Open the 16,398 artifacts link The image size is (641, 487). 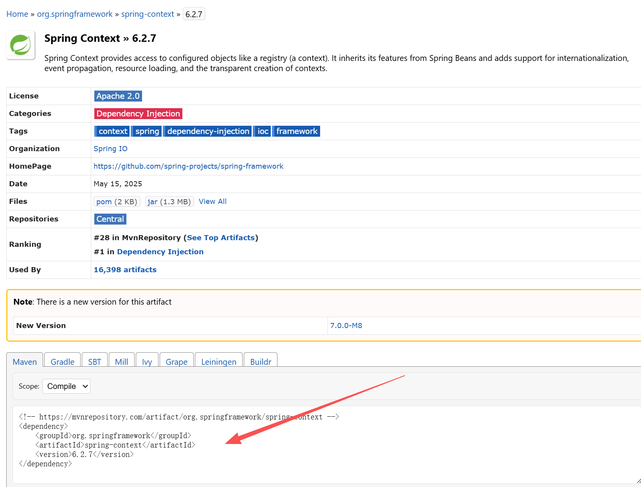[125, 270]
